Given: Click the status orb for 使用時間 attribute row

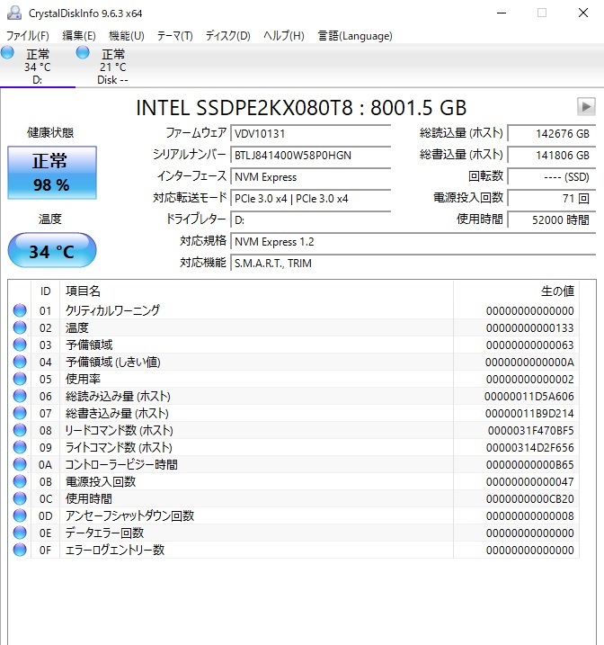Looking at the screenshot, I should 20,498.
